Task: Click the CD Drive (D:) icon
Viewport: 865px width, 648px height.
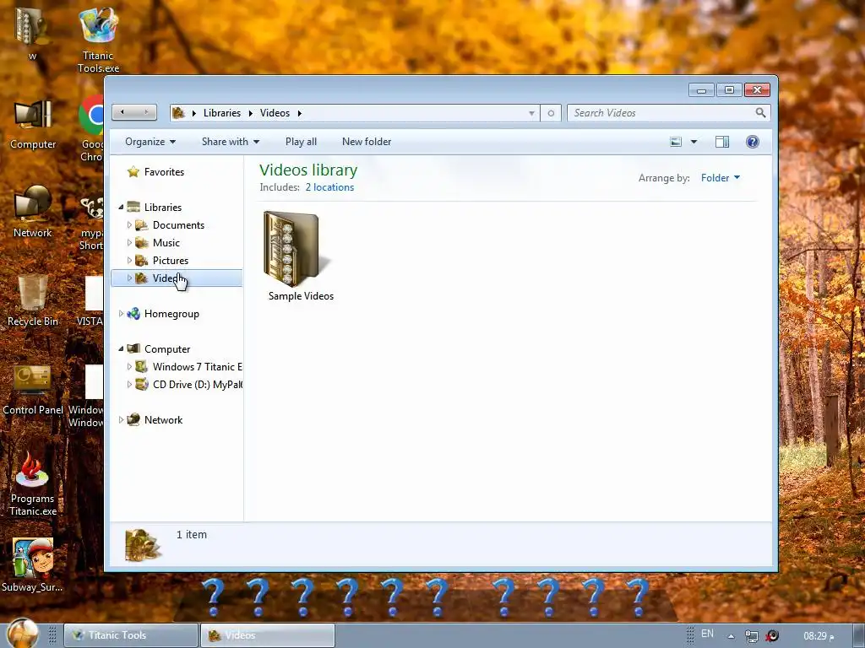Action: [142, 384]
